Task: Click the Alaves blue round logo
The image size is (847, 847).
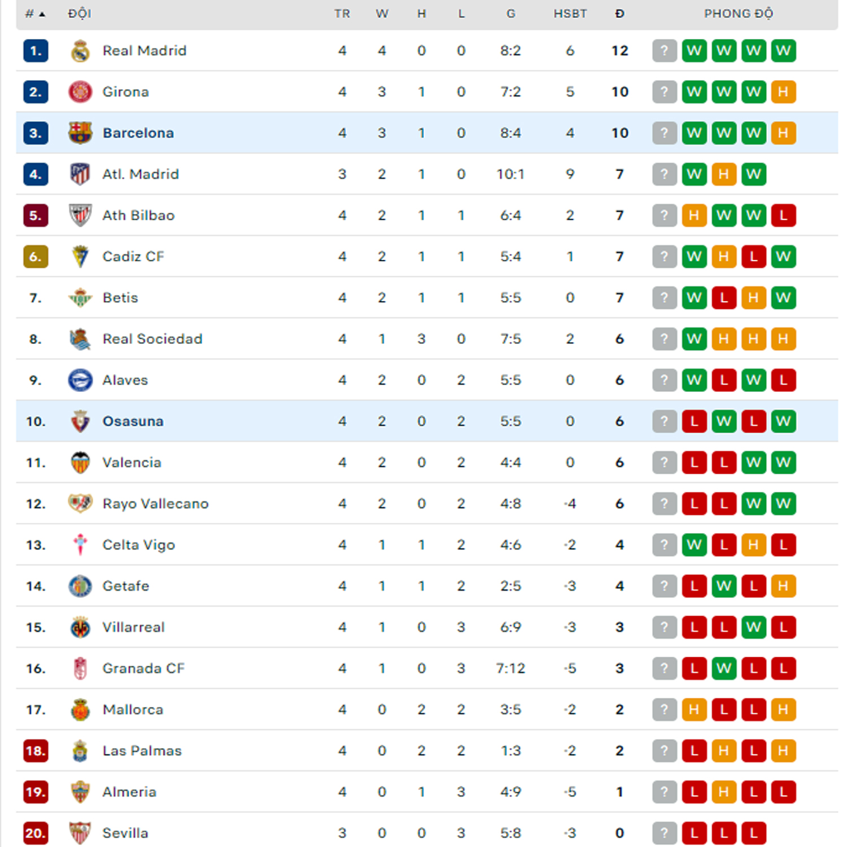Action: coord(80,380)
